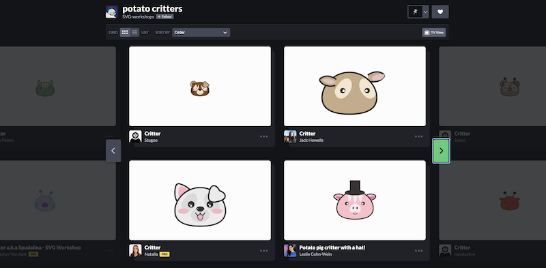Open more options for Potato pig critter
Viewport: 546px width, 268px height.
click(x=419, y=250)
